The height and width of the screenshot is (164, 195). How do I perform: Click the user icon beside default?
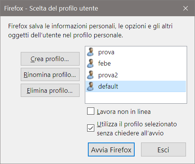(x=91, y=86)
